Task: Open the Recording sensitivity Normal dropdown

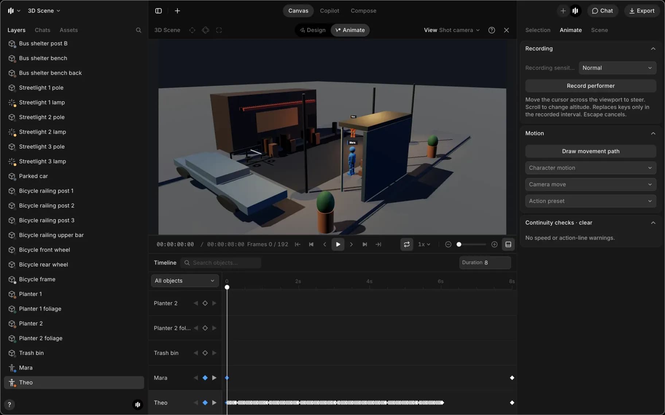Action: 617,68
